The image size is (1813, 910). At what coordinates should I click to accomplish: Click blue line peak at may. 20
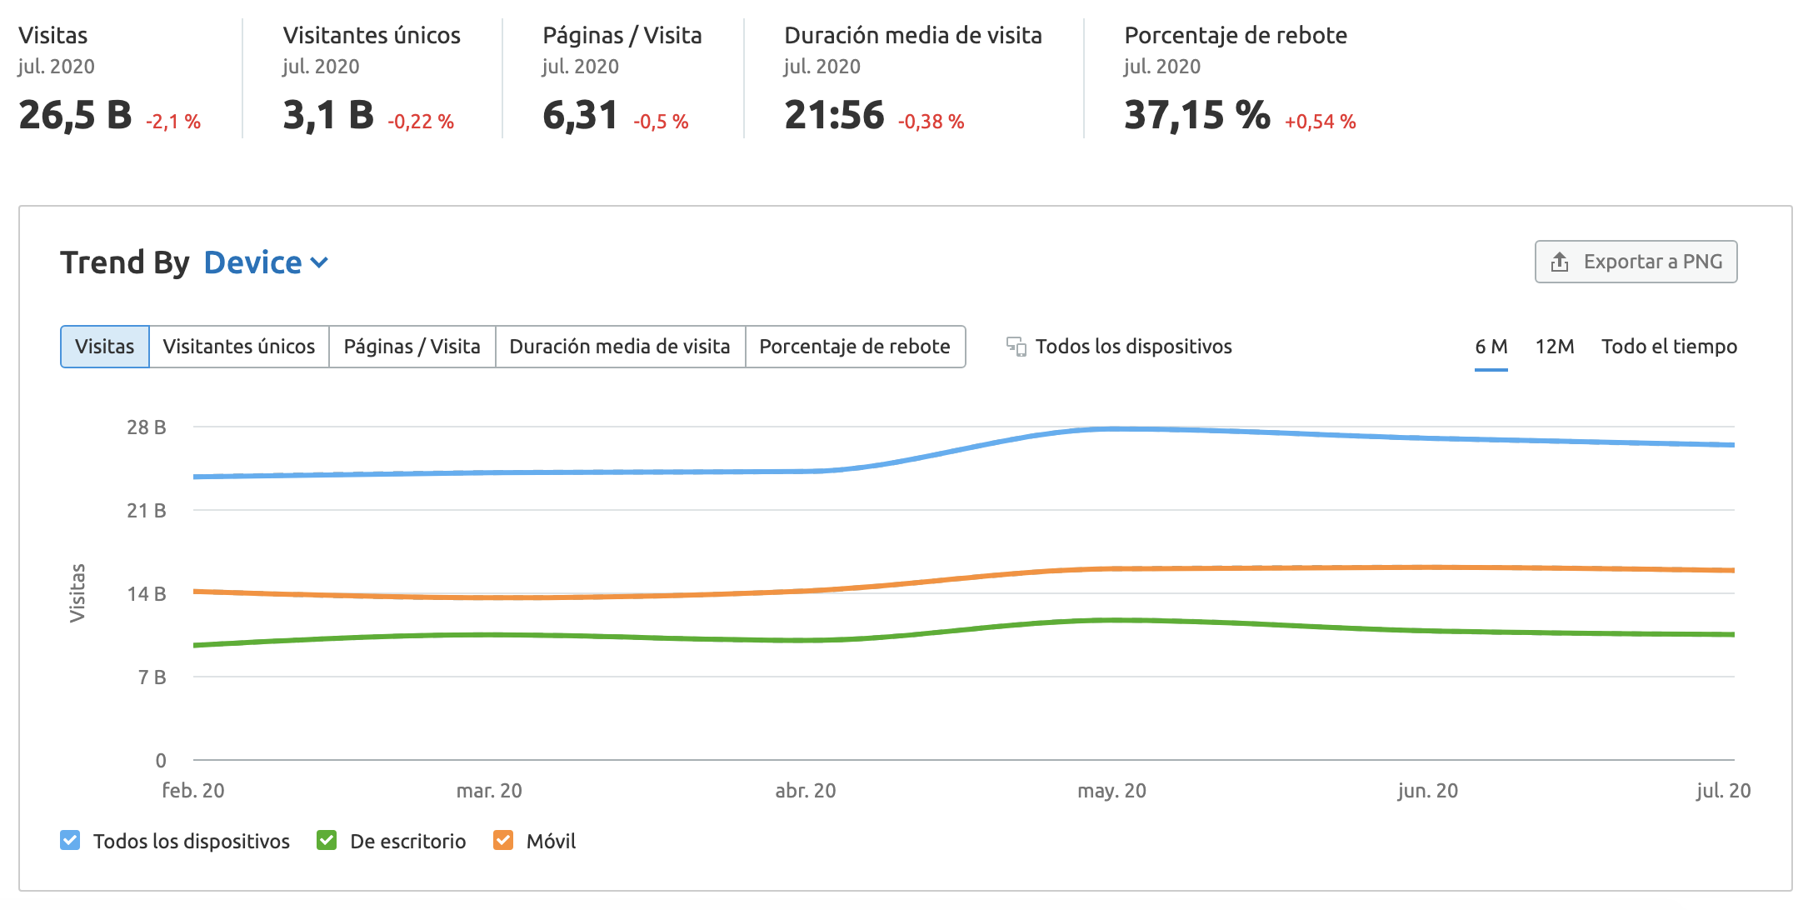click(1112, 429)
